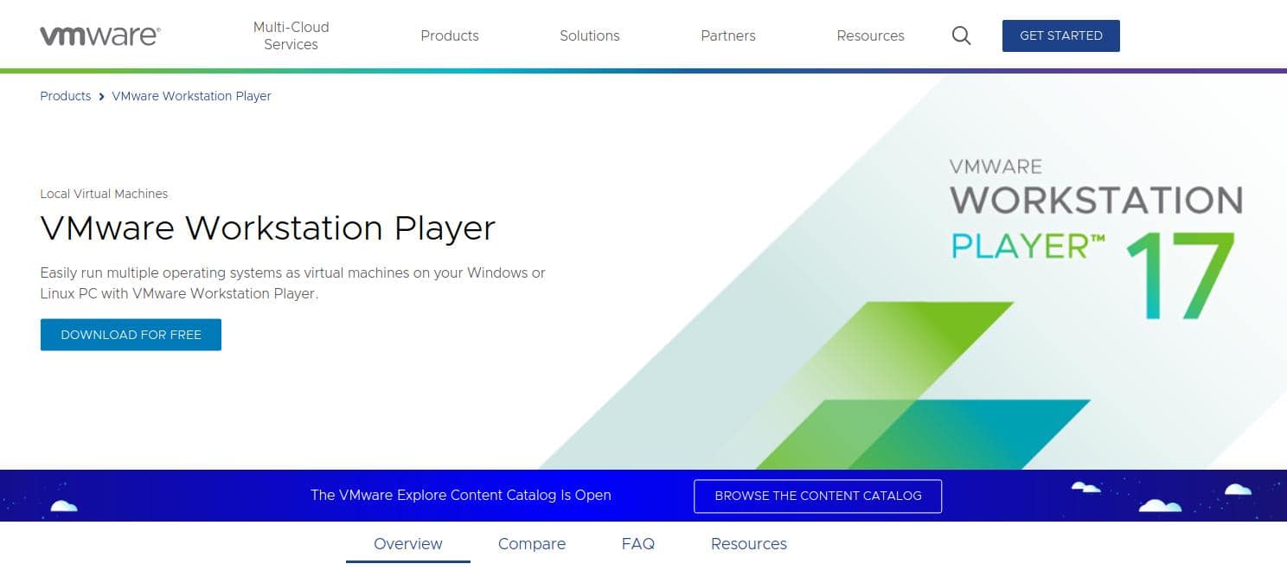Click the Download for Free button
1287x583 pixels.
coord(131,334)
